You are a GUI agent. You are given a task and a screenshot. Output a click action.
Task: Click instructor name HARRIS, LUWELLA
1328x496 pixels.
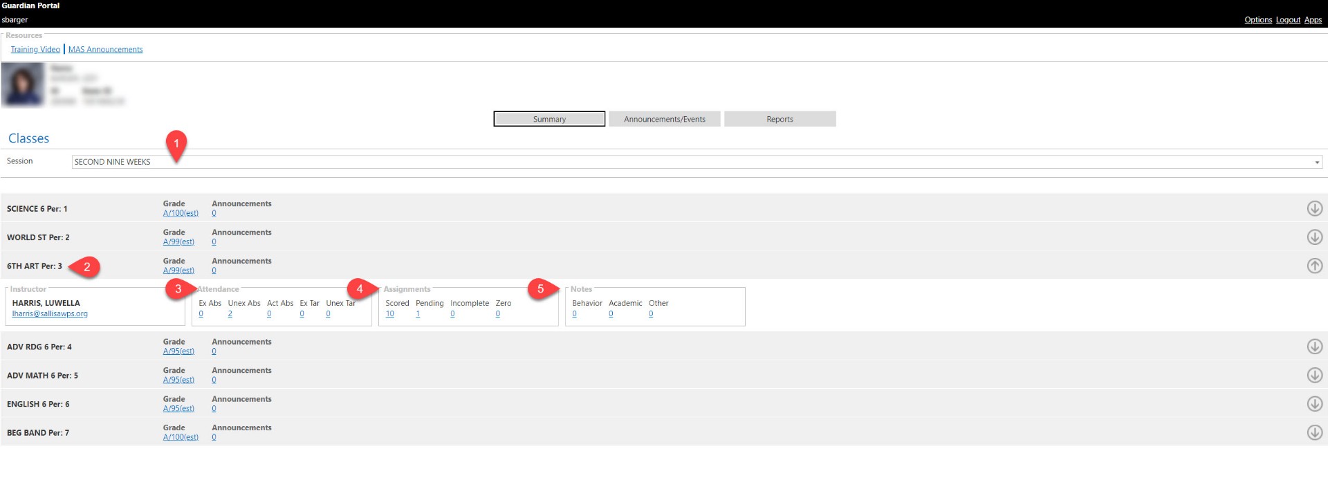tap(46, 303)
